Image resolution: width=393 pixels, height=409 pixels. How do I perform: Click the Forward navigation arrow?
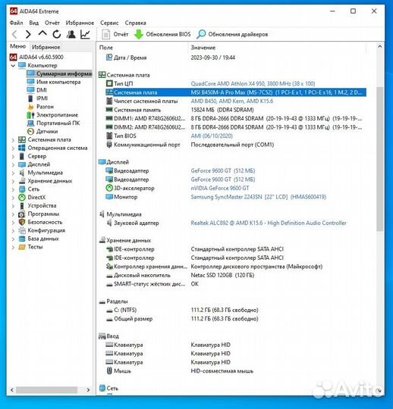28,34
